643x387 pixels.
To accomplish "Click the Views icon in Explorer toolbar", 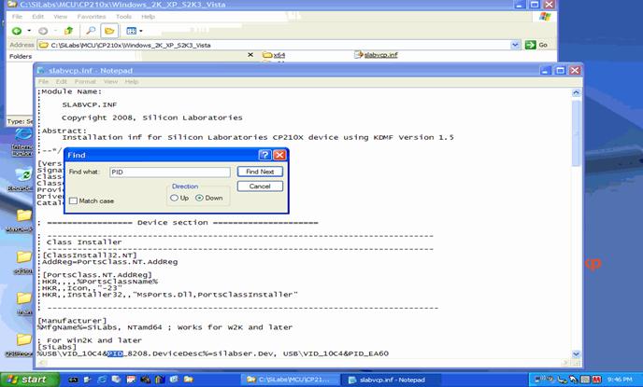I will (x=131, y=31).
